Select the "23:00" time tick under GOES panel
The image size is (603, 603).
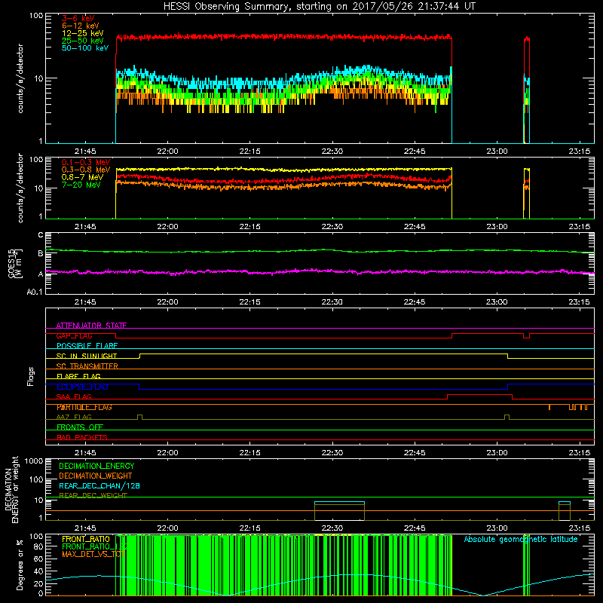497,302
